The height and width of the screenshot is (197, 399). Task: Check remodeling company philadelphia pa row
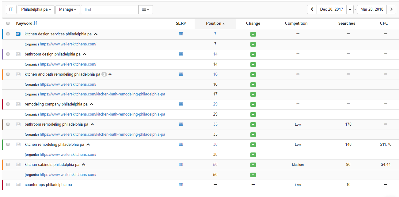point(8,104)
